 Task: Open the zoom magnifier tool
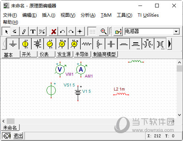pos(103,32)
